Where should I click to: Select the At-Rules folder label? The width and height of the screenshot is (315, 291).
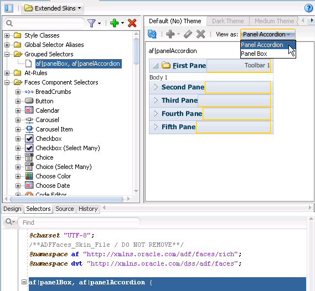(36, 73)
